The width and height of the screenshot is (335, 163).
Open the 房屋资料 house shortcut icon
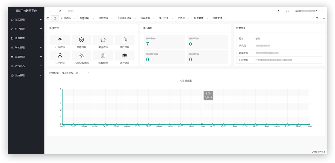[103, 40]
